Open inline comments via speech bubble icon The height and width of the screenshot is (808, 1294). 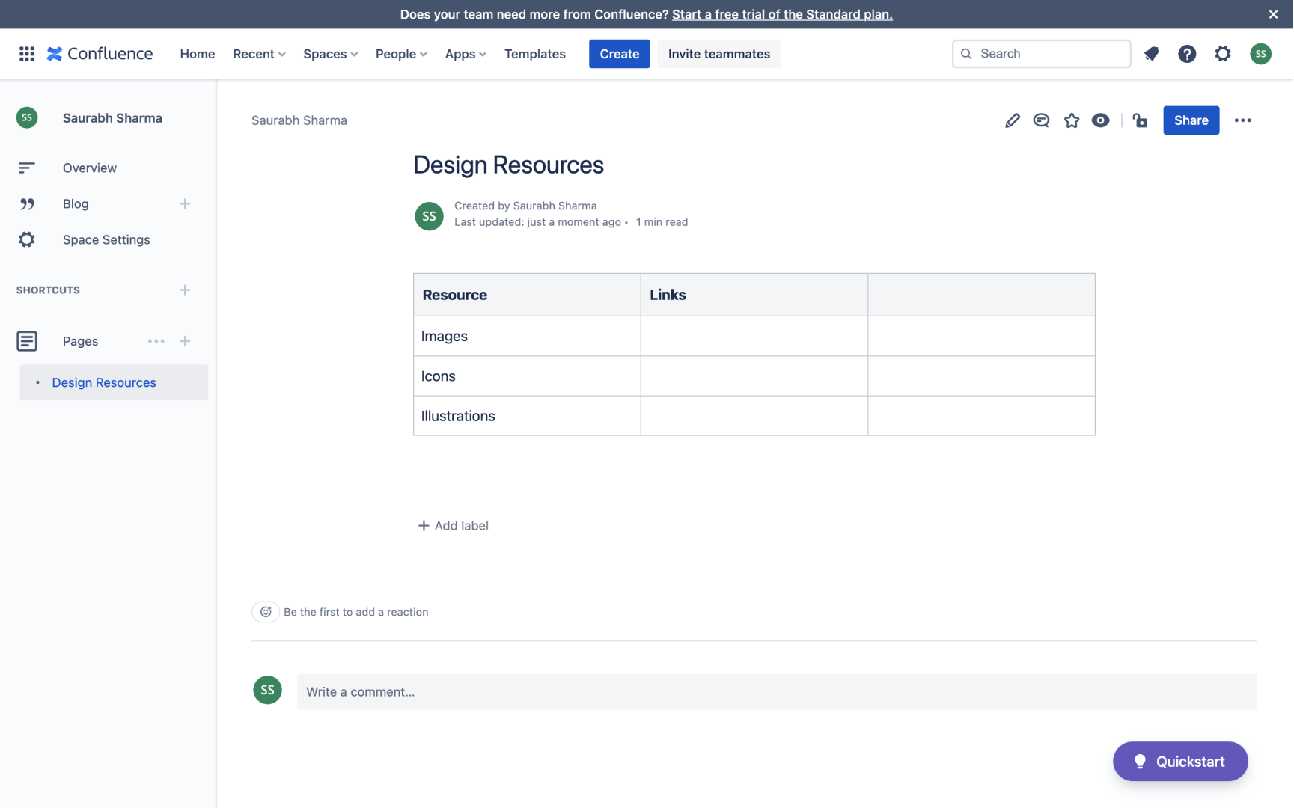[x=1041, y=120]
